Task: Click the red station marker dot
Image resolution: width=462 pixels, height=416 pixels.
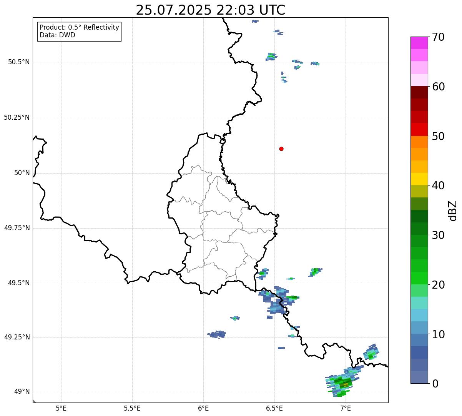Action: coord(281,149)
